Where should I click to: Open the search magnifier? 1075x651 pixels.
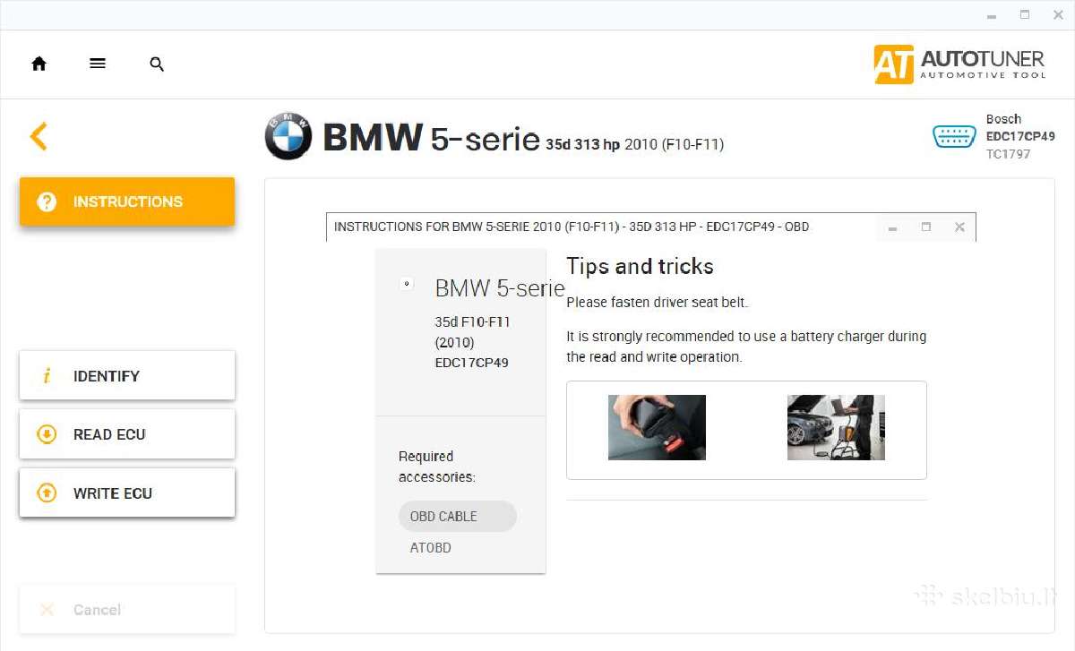click(x=157, y=64)
